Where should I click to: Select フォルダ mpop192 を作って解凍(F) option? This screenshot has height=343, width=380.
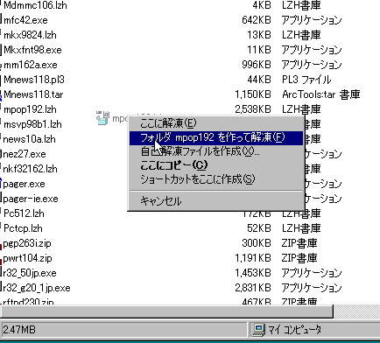point(216,137)
